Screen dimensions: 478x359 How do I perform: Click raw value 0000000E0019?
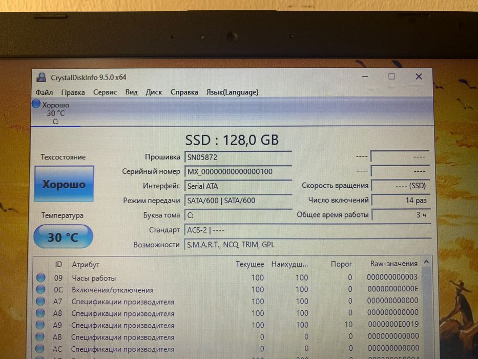tap(393, 324)
